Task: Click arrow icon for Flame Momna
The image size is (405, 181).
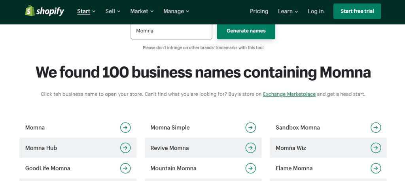Action: coord(376,168)
